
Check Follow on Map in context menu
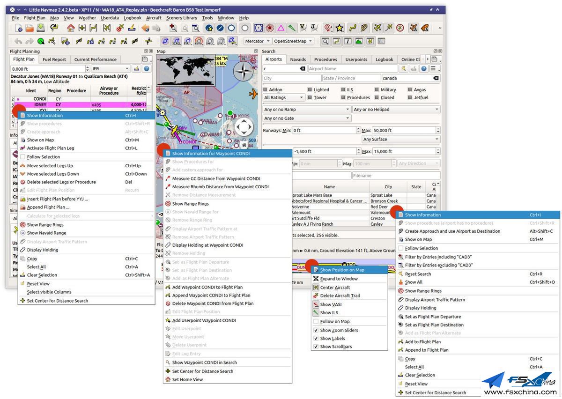(x=316, y=321)
